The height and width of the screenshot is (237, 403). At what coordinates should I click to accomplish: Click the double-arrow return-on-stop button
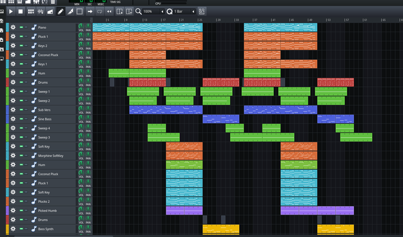(x=109, y=12)
